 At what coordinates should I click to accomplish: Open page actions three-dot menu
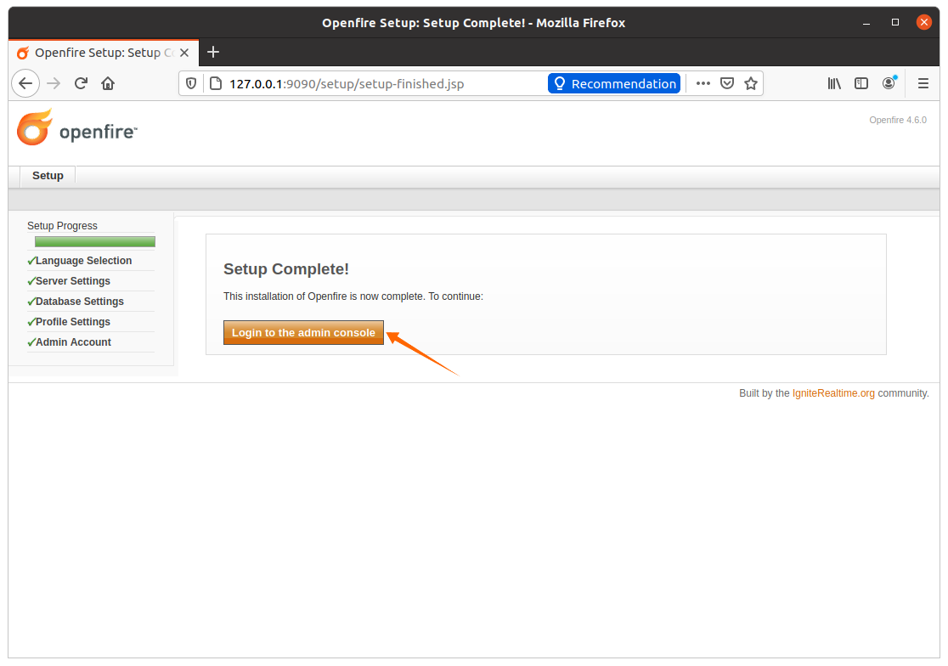pyautogui.click(x=703, y=83)
